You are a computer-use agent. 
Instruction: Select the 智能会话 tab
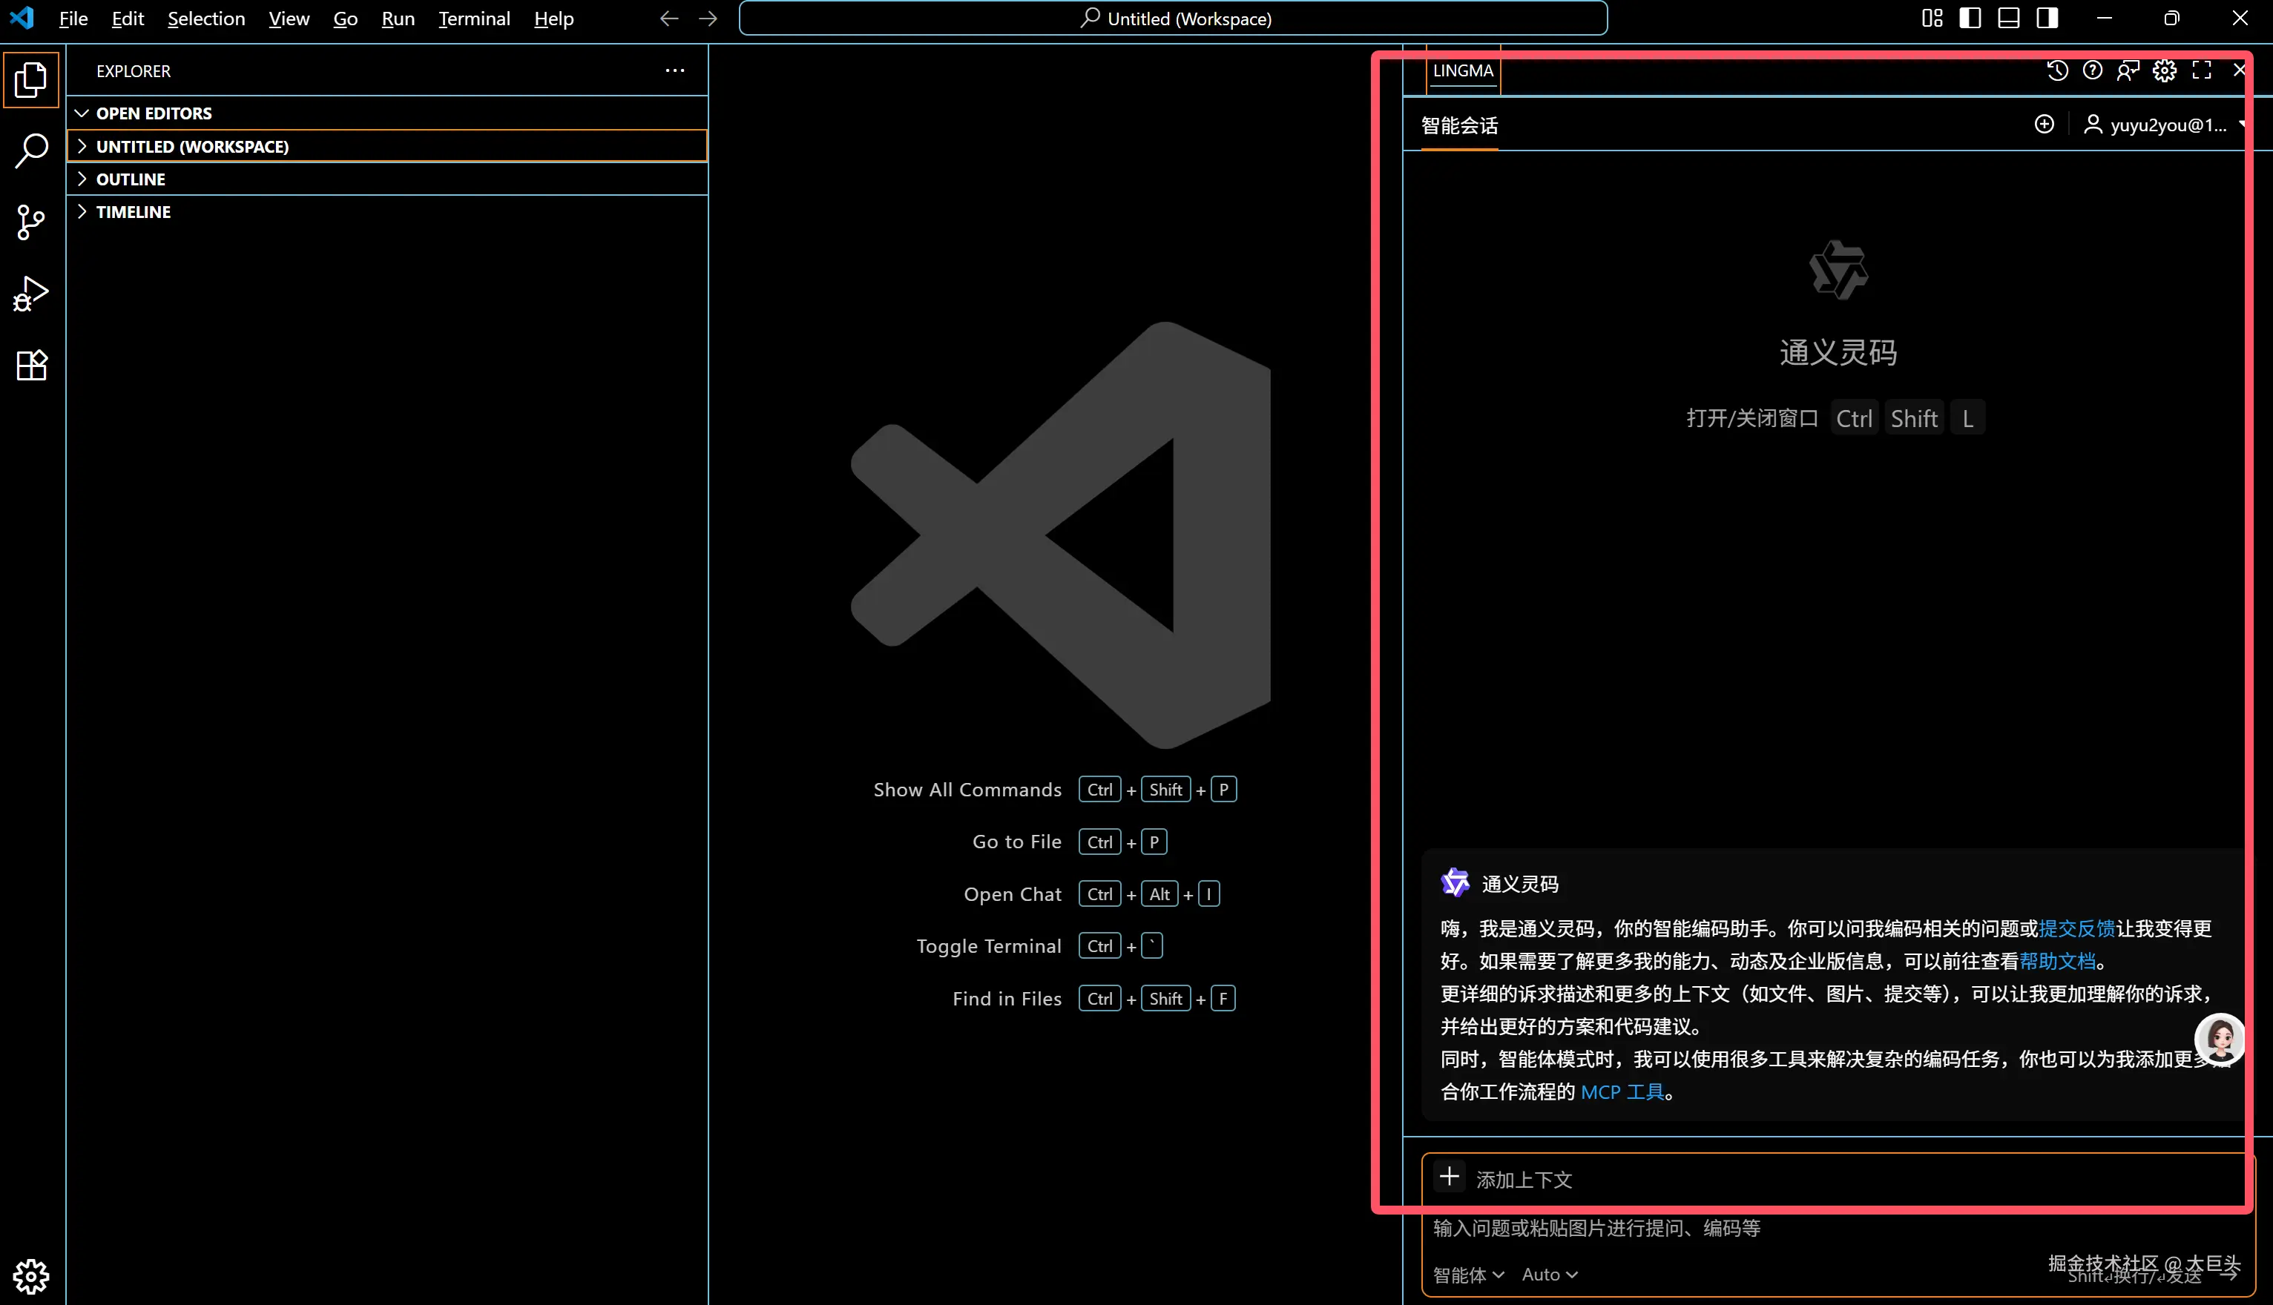coord(1459,125)
